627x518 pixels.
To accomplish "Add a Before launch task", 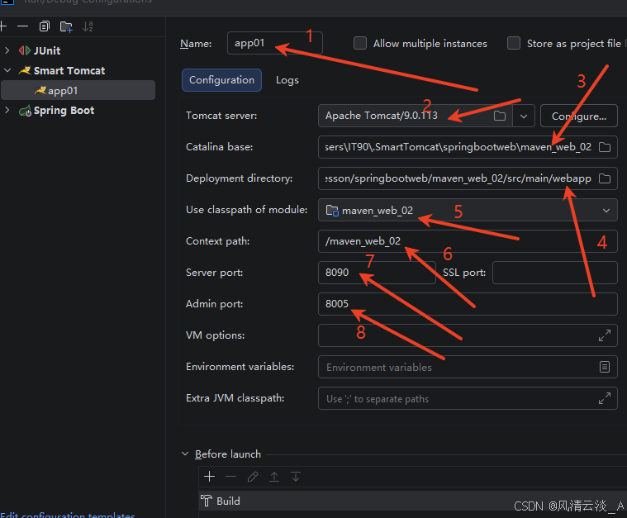I will click(x=210, y=477).
